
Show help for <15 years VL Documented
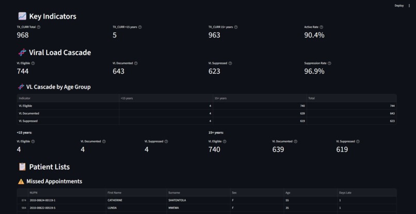click(104, 141)
